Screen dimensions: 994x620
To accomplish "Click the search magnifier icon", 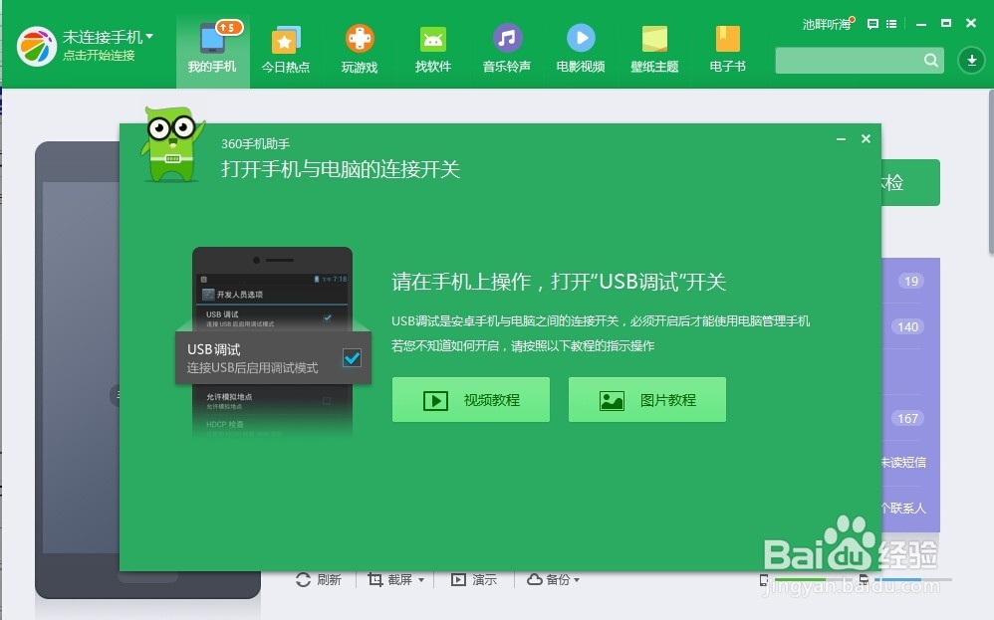I will tap(931, 60).
